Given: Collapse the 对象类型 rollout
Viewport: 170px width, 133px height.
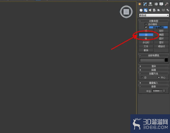Looking at the screenshot, I should [x=154, y=21].
